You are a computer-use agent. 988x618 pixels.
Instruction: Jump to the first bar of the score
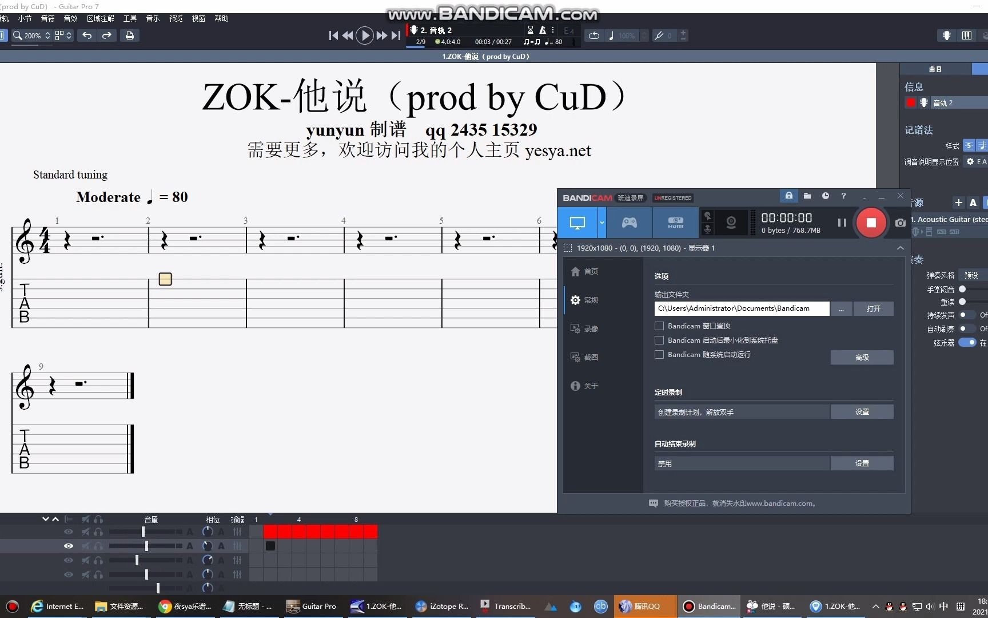[333, 35]
